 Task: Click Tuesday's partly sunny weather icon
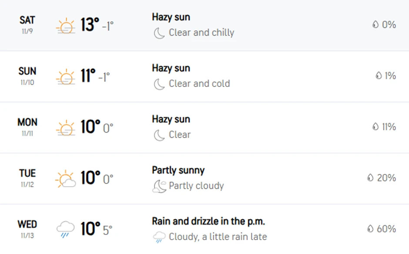66,179
